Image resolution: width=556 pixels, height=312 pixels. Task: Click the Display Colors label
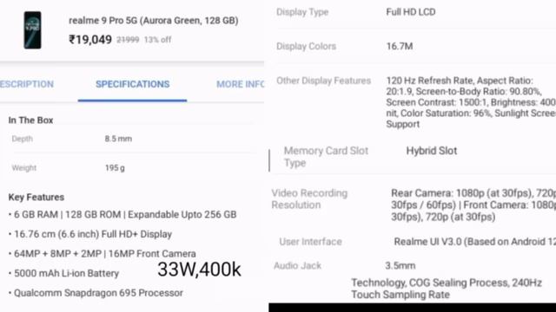click(x=306, y=46)
